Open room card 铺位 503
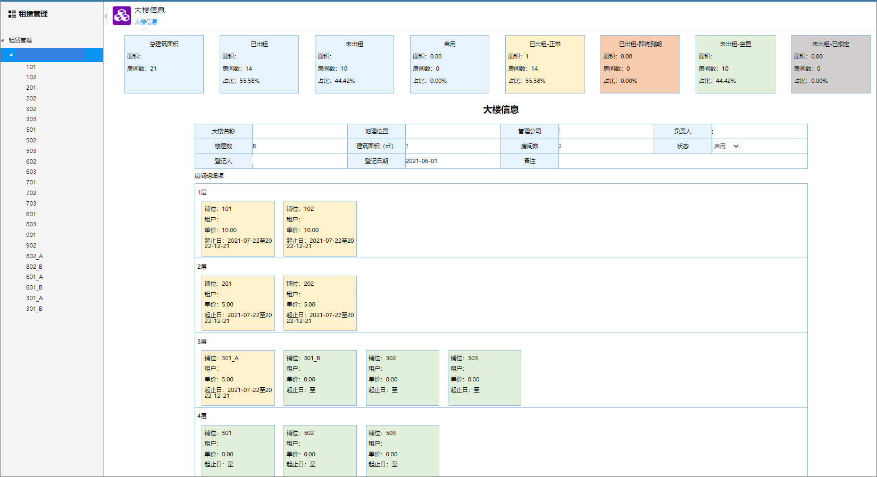Viewport: 877px width, 477px height. (x=403, y=450)
